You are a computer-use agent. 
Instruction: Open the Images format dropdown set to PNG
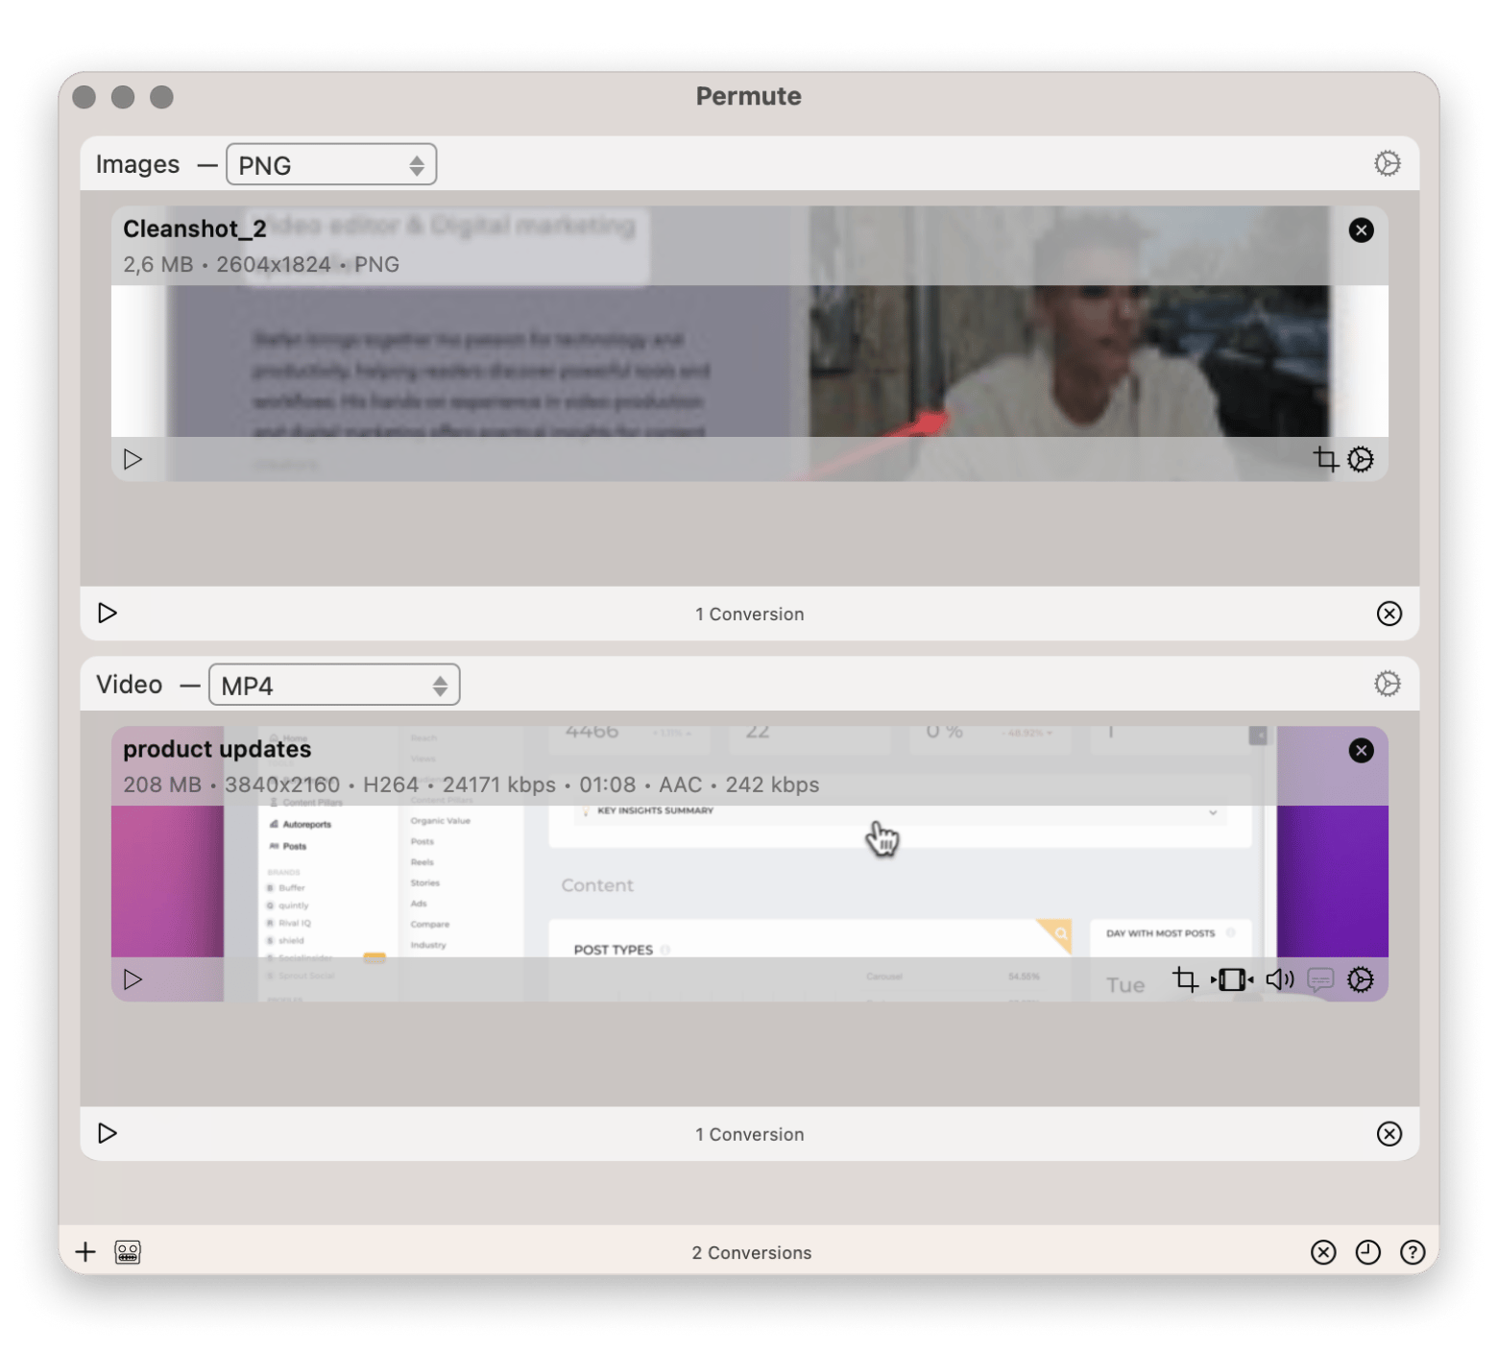point(331,164)
